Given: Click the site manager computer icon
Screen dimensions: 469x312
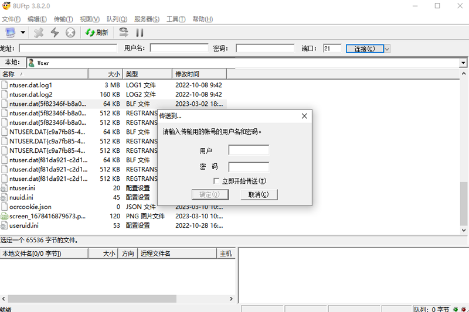Looking at the screenshot, I should tap(10, 33).
